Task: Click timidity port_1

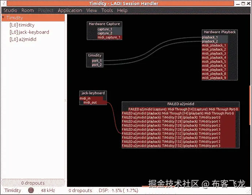Action: (x=98, y=61)
